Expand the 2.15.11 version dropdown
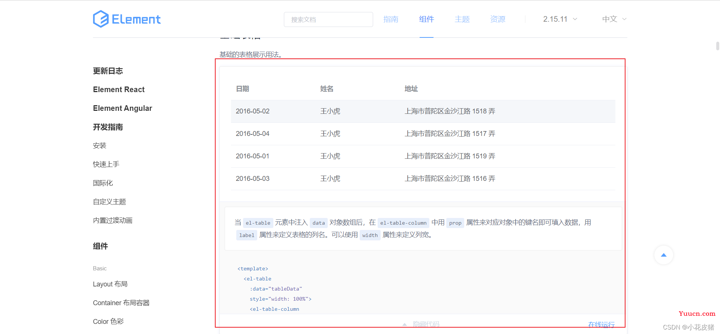Screen dimensions: 720x334 pyautogui.click(x=560, y=19)
